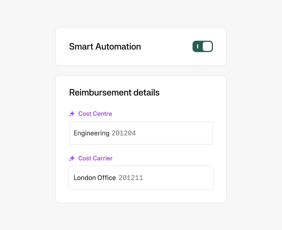
Task: Click the Engineering value text
Action: (91, 133)
